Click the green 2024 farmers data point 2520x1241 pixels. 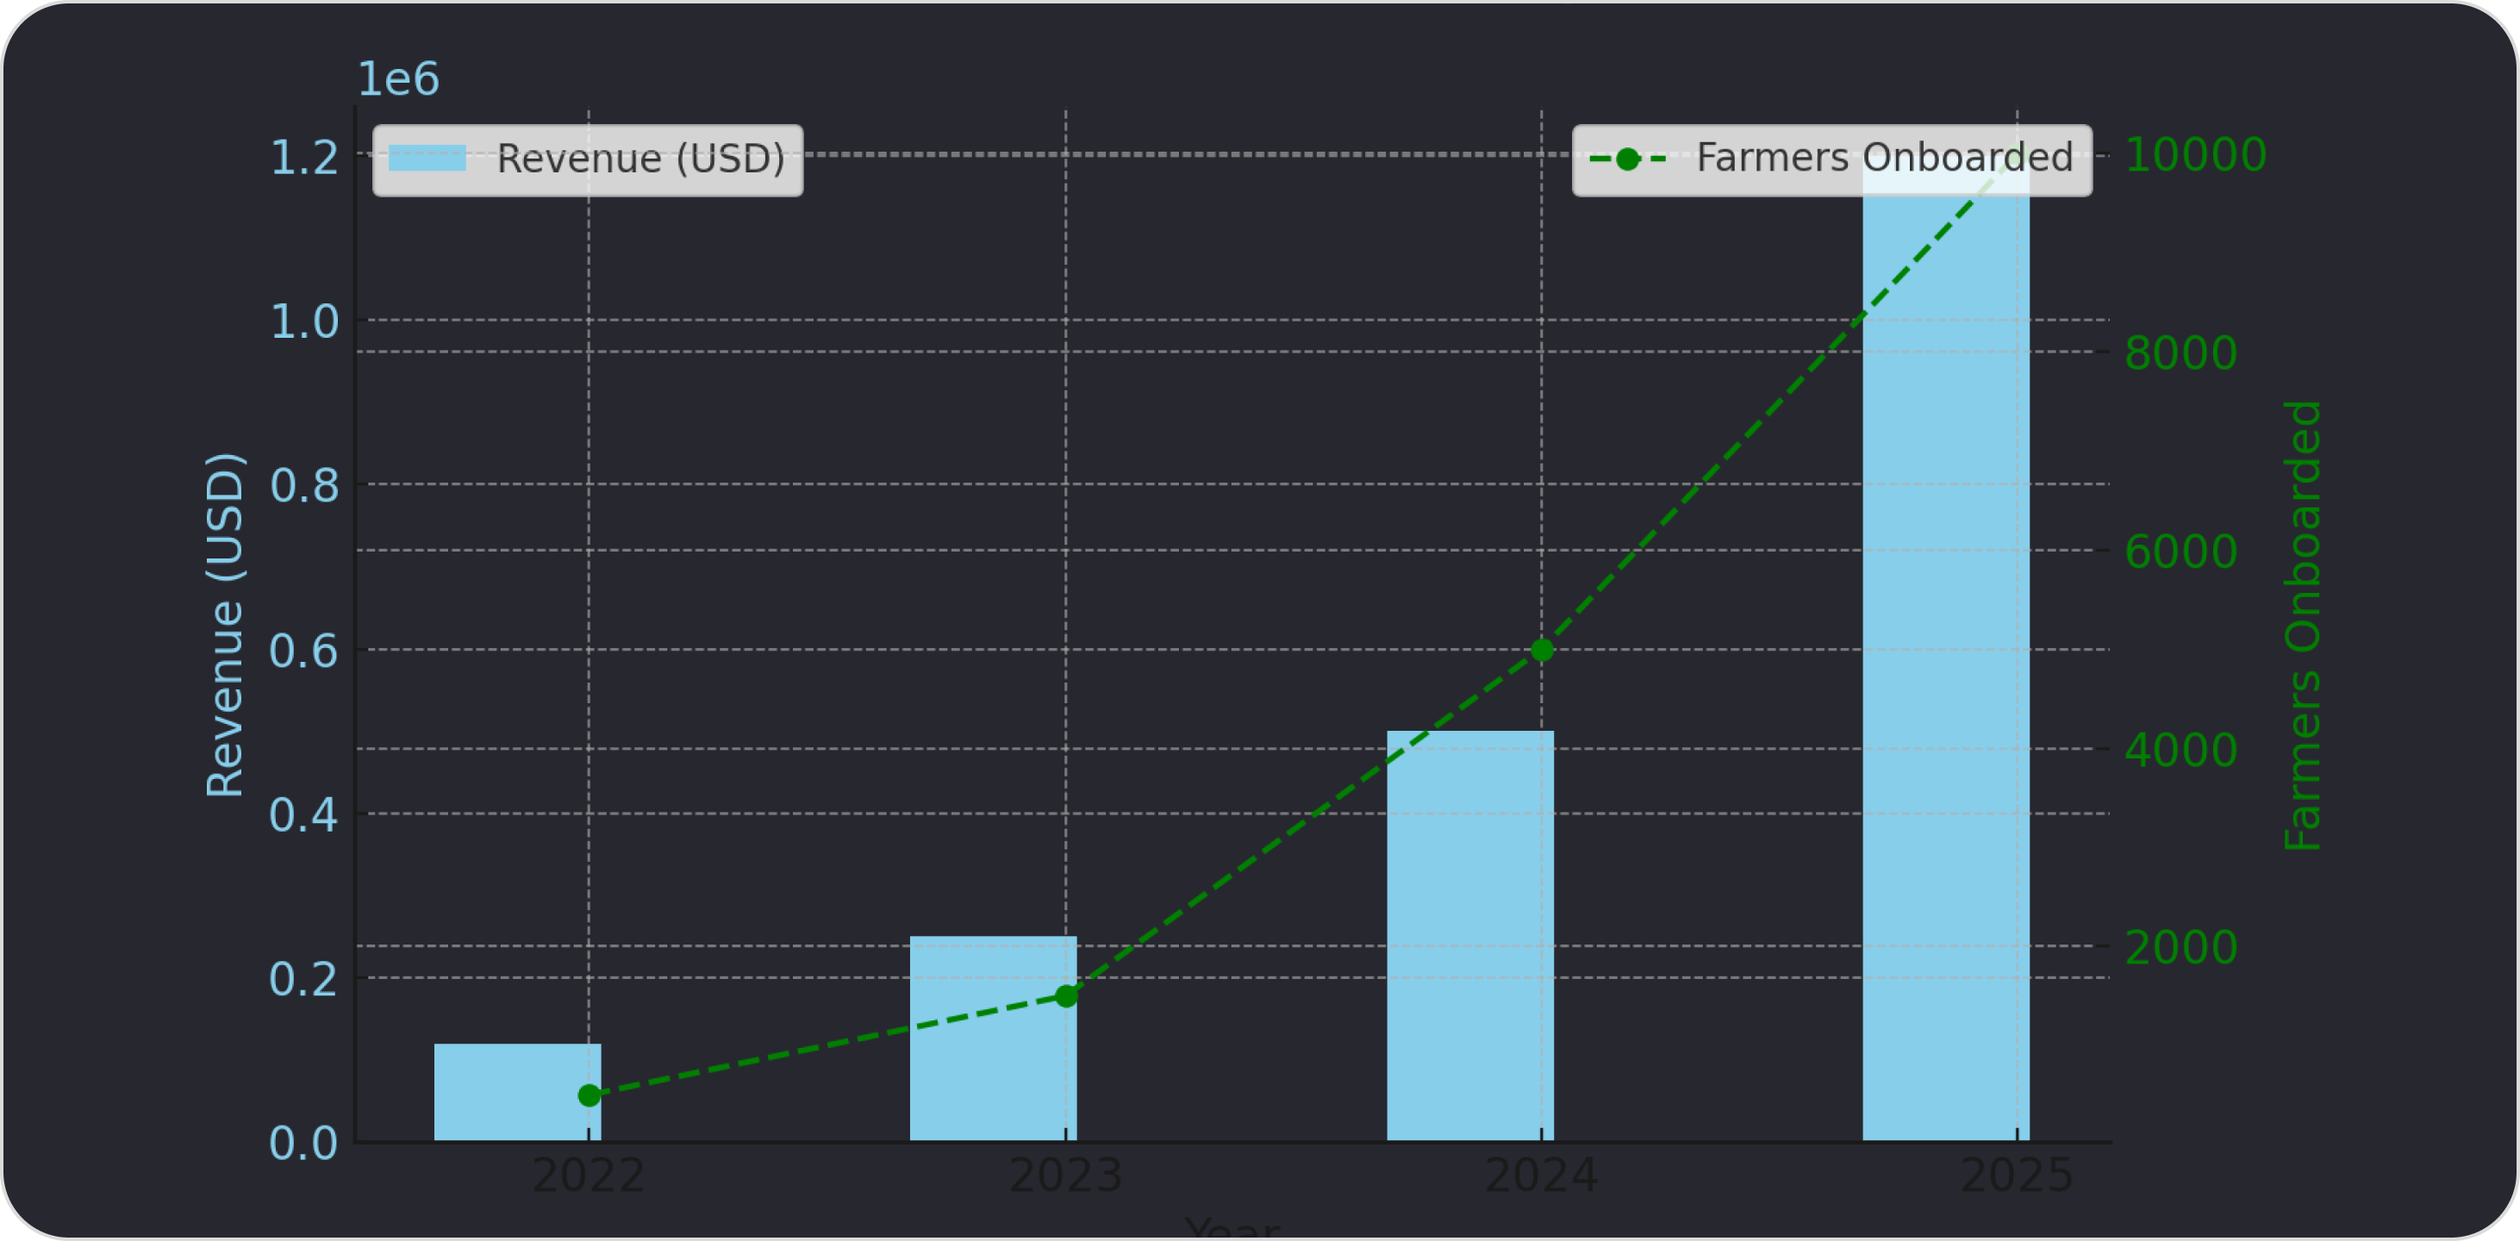[1542, 651]
